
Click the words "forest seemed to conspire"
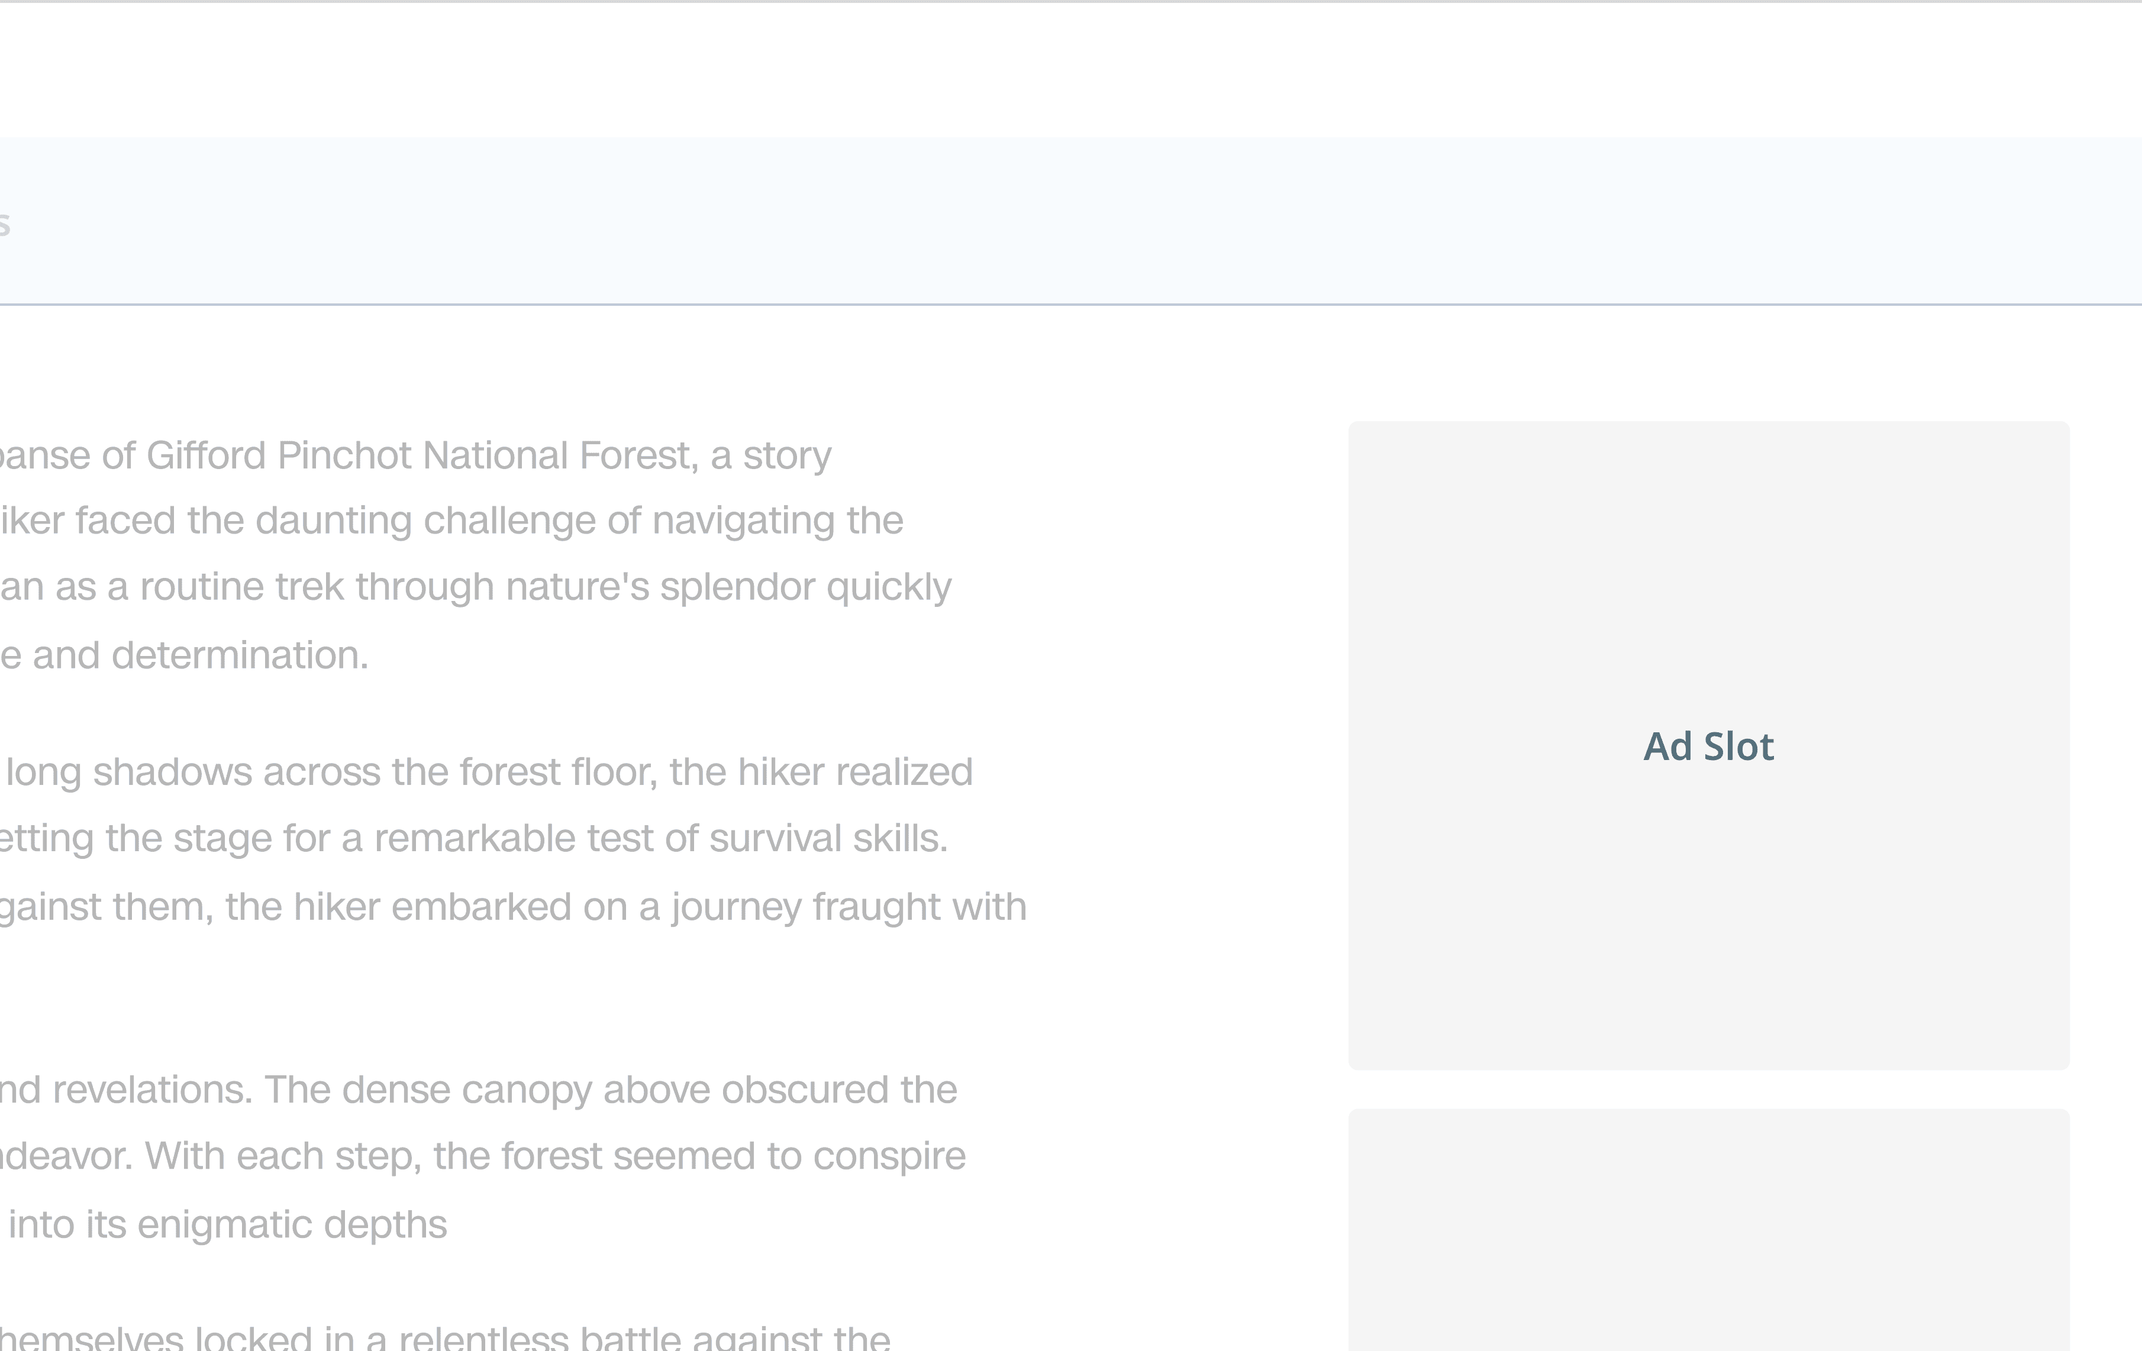pos(734,1156)
